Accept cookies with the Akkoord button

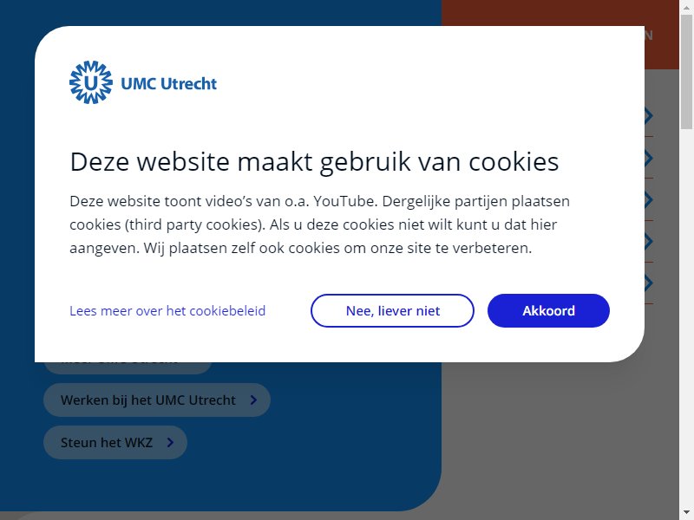(x=548, y=311)
